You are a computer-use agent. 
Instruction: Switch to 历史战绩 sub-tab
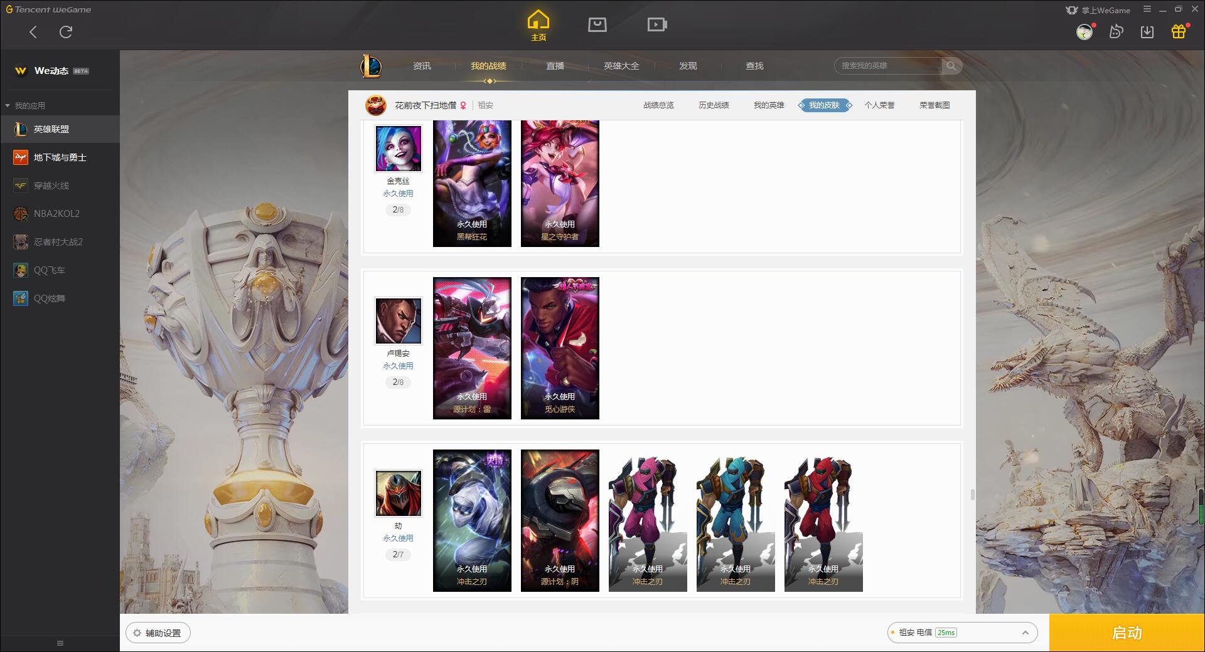tap(714, 105)
